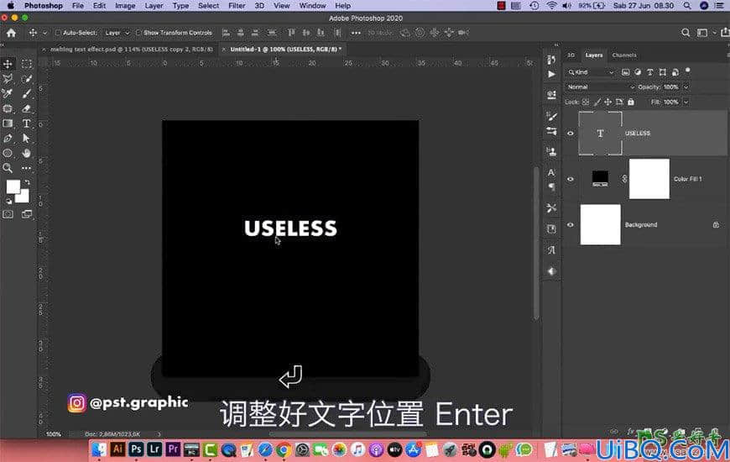Enable Show Transform Controls checkbox

pyautogui.click(x=138, y=33)
